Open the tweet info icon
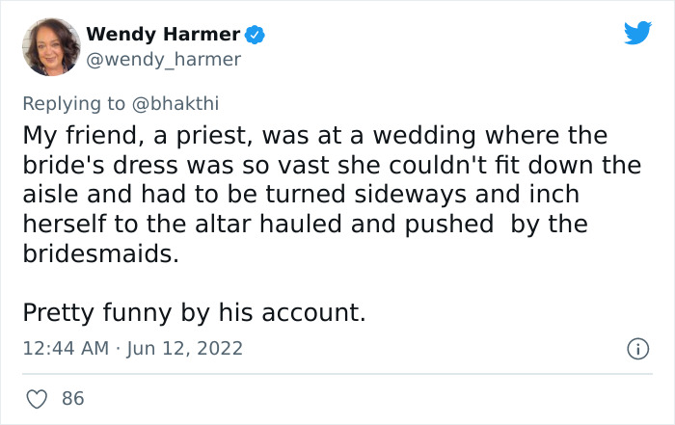 coord(636,348)
